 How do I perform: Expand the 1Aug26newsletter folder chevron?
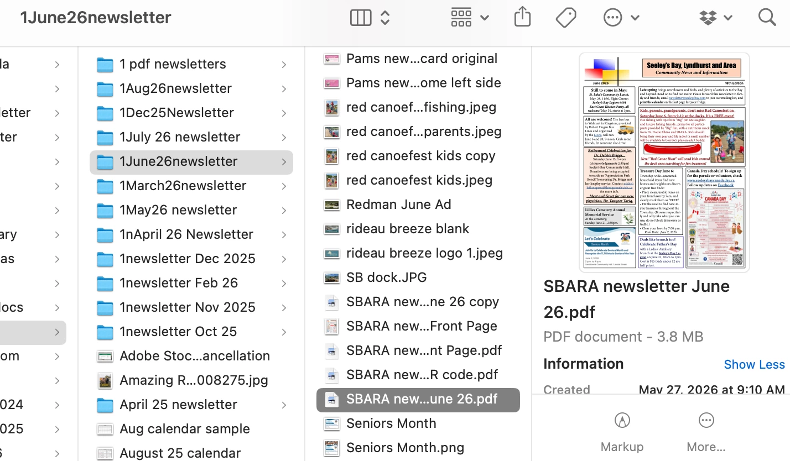[283, 88]
